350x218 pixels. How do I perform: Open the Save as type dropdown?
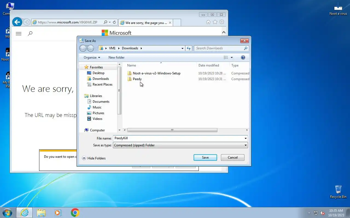(246, 145)
